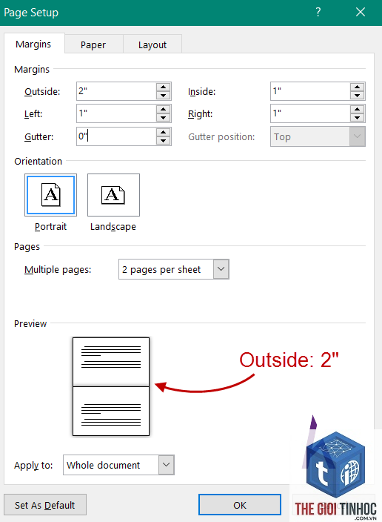Screen dimensions: 382x522
Task: Click the Apply to label
Action: click(33, 466)
